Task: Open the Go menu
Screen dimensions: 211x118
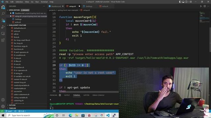Action: click(32, 2)
